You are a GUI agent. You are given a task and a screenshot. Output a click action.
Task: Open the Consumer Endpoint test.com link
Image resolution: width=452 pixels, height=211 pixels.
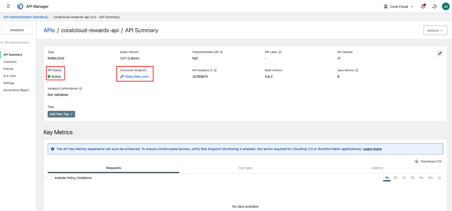pyautogui.click(x=137, y=76)
